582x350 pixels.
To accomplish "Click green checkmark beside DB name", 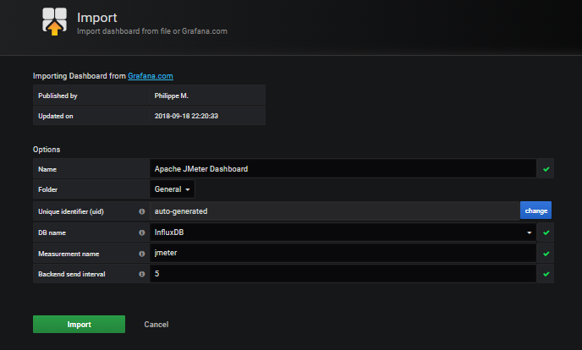I will pyautogui.click(x=546, y=232).
